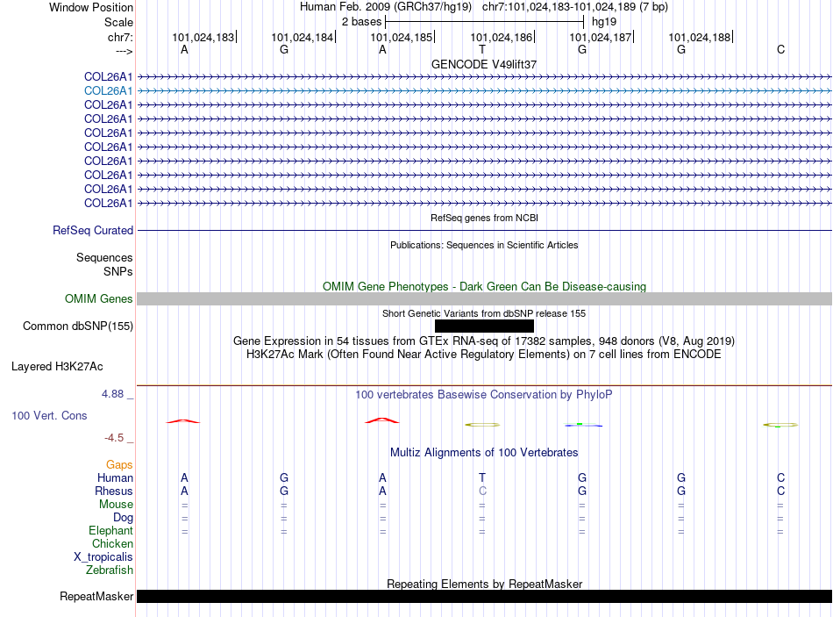The height and width of the screenshot is (617, 833).
Task: Click the black RepeatMasker element bar
Action: (x=484, y=596)
